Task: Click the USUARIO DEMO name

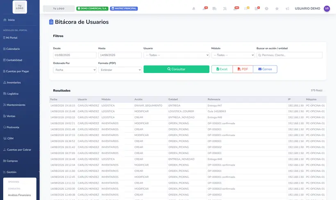Action: click(x=307, y=9)
